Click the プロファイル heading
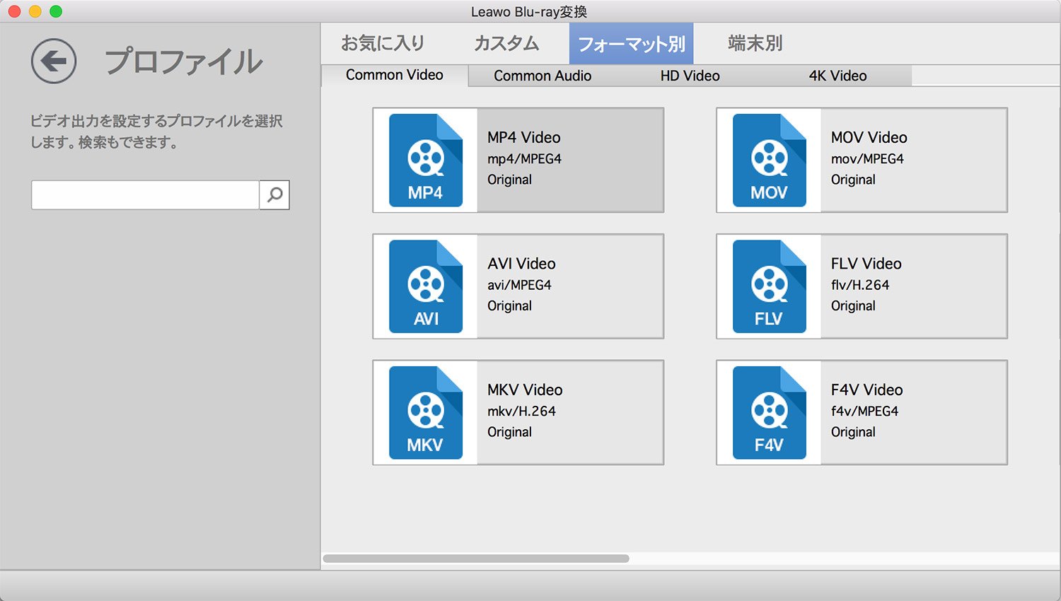 coord(184,62)
